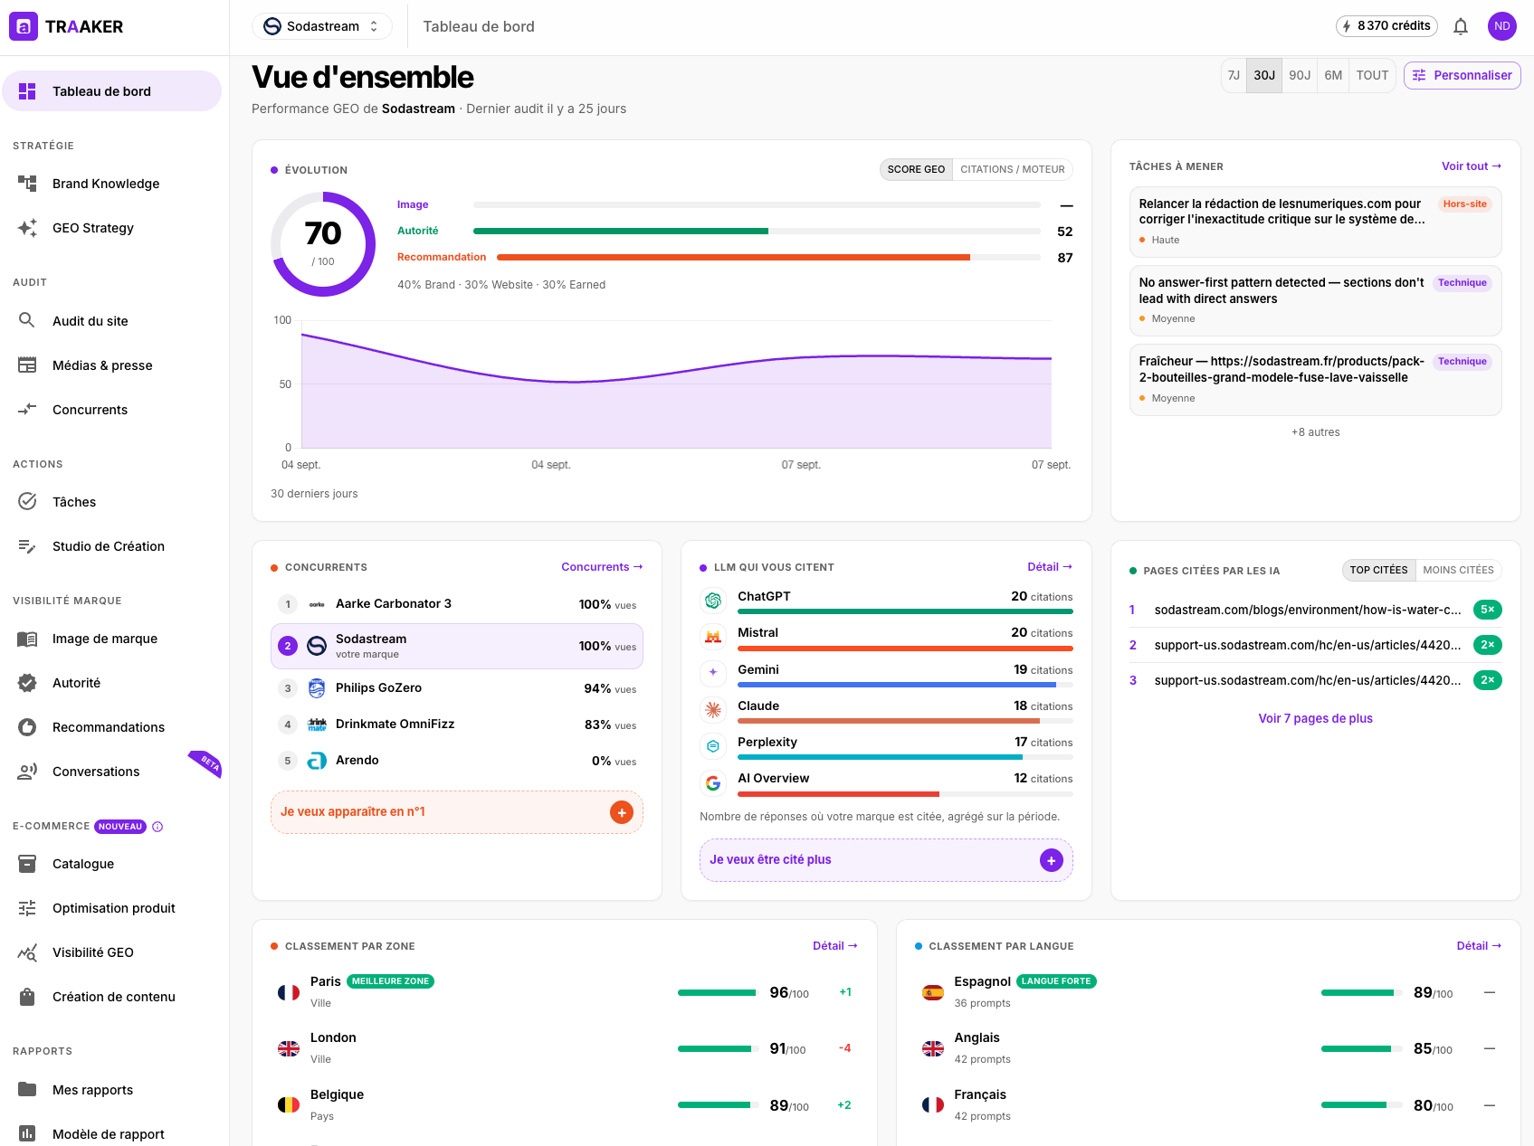
Task: Select the 30J time range
Action: click(1264, 75)
